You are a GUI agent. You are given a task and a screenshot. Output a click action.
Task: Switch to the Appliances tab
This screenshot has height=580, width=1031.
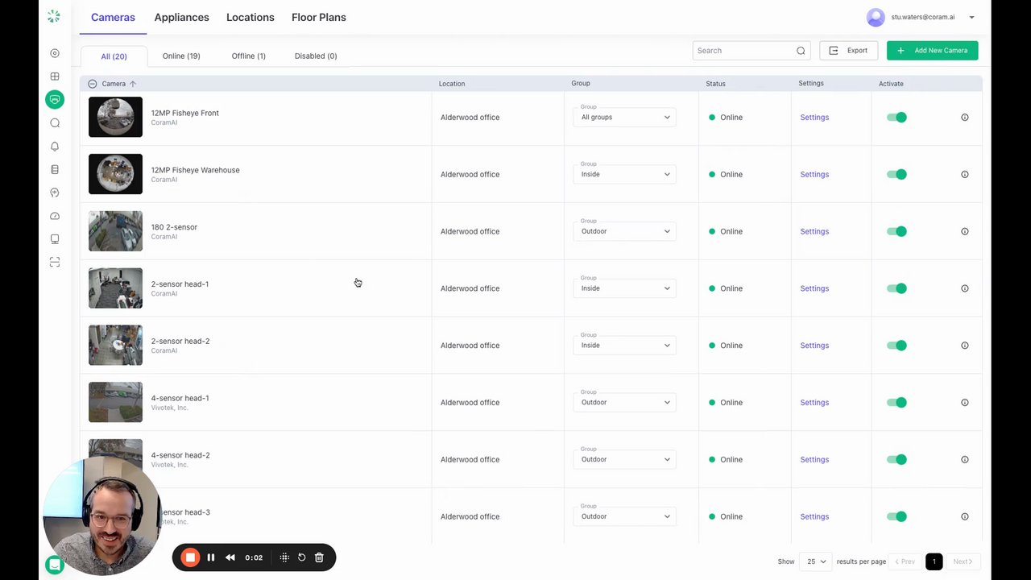coord(181,18)
